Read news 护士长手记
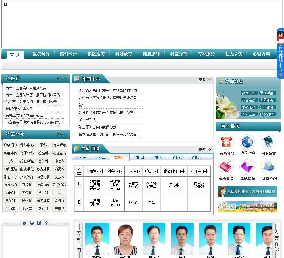Image resolution: width=284 pixels, height=258 pixels. [87, 120]
